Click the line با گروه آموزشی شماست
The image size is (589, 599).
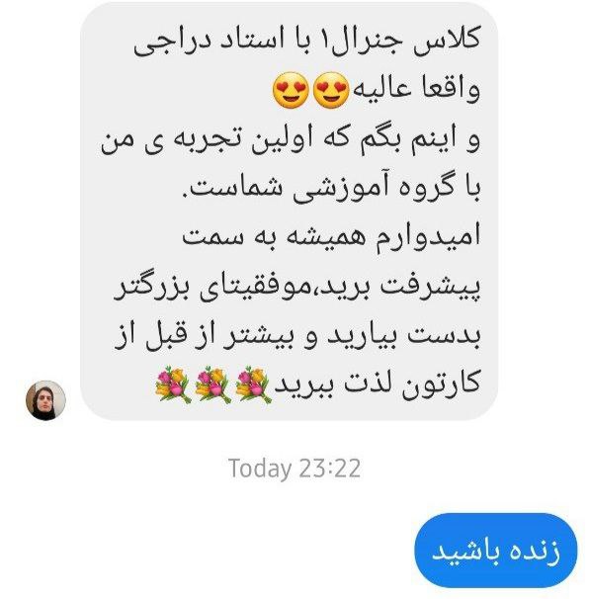[335, 189]
